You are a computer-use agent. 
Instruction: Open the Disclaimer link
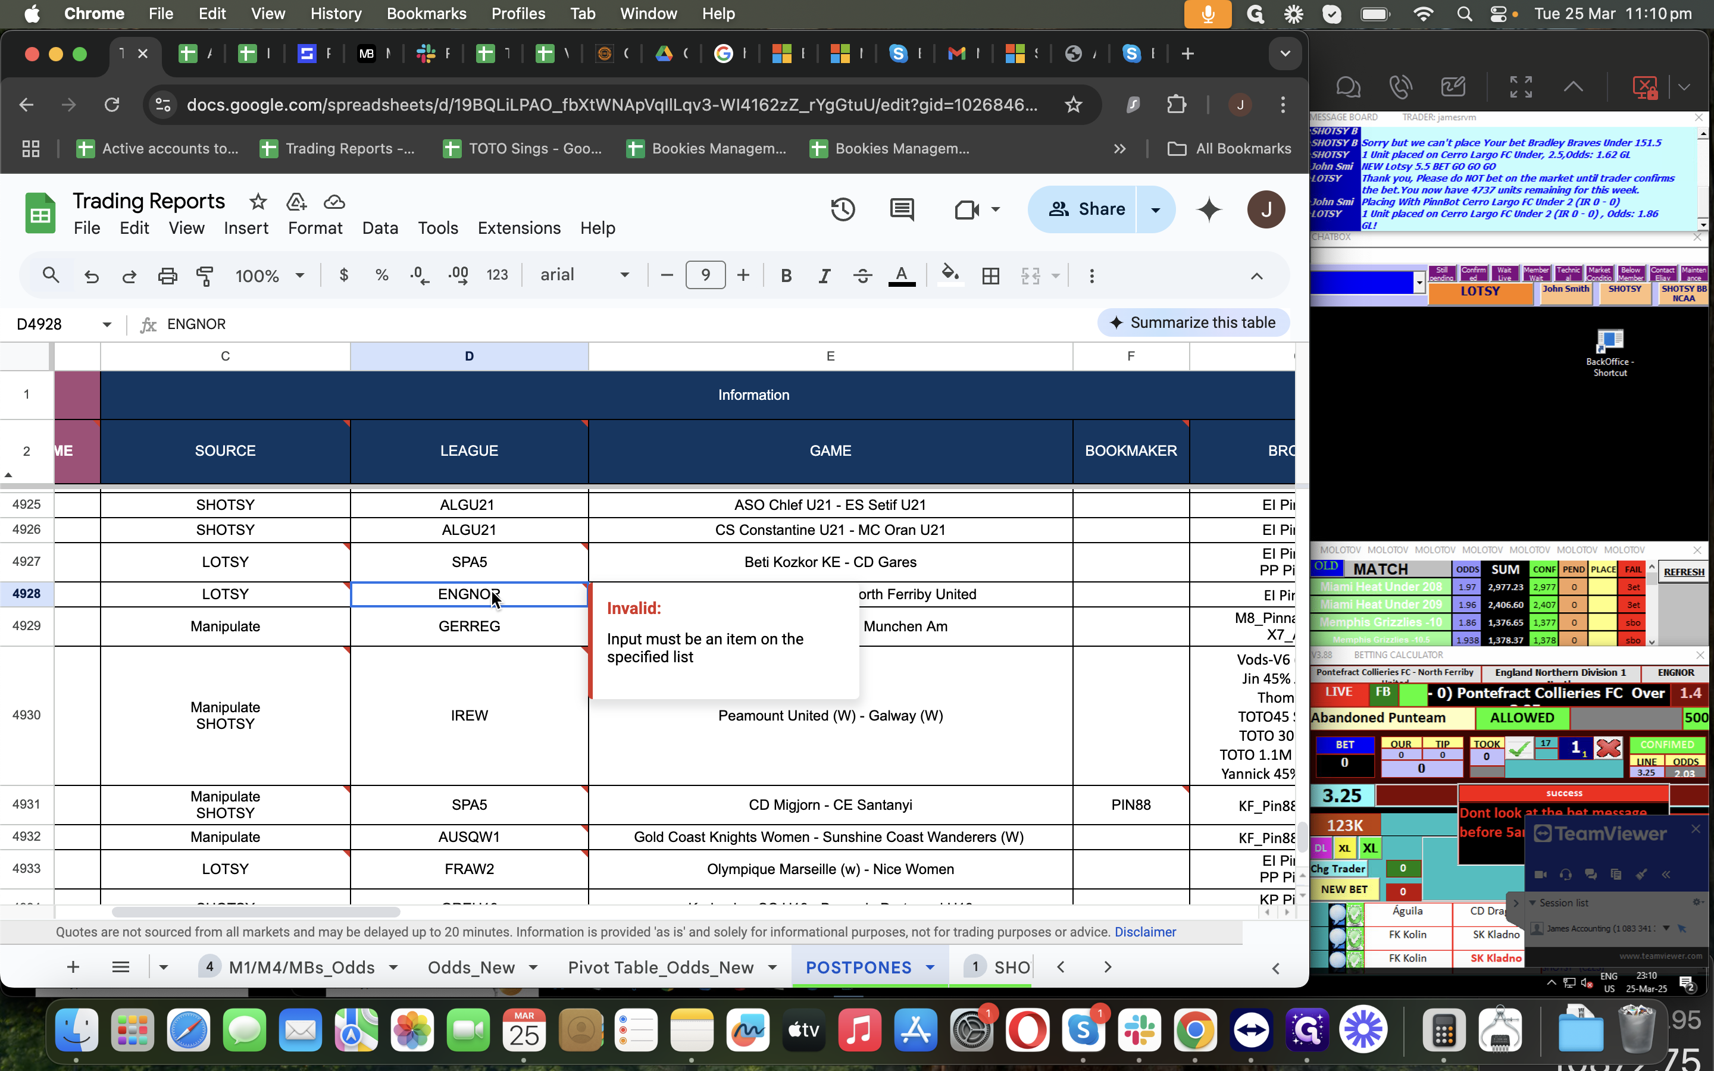1145,932
